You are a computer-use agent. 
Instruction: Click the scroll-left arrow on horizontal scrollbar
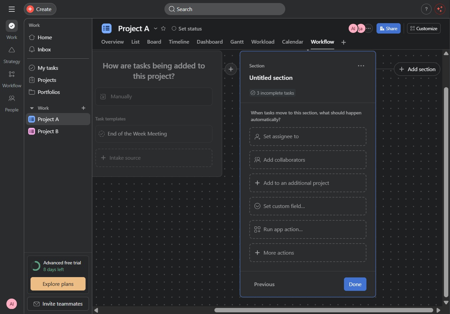[x=96, y=310]
